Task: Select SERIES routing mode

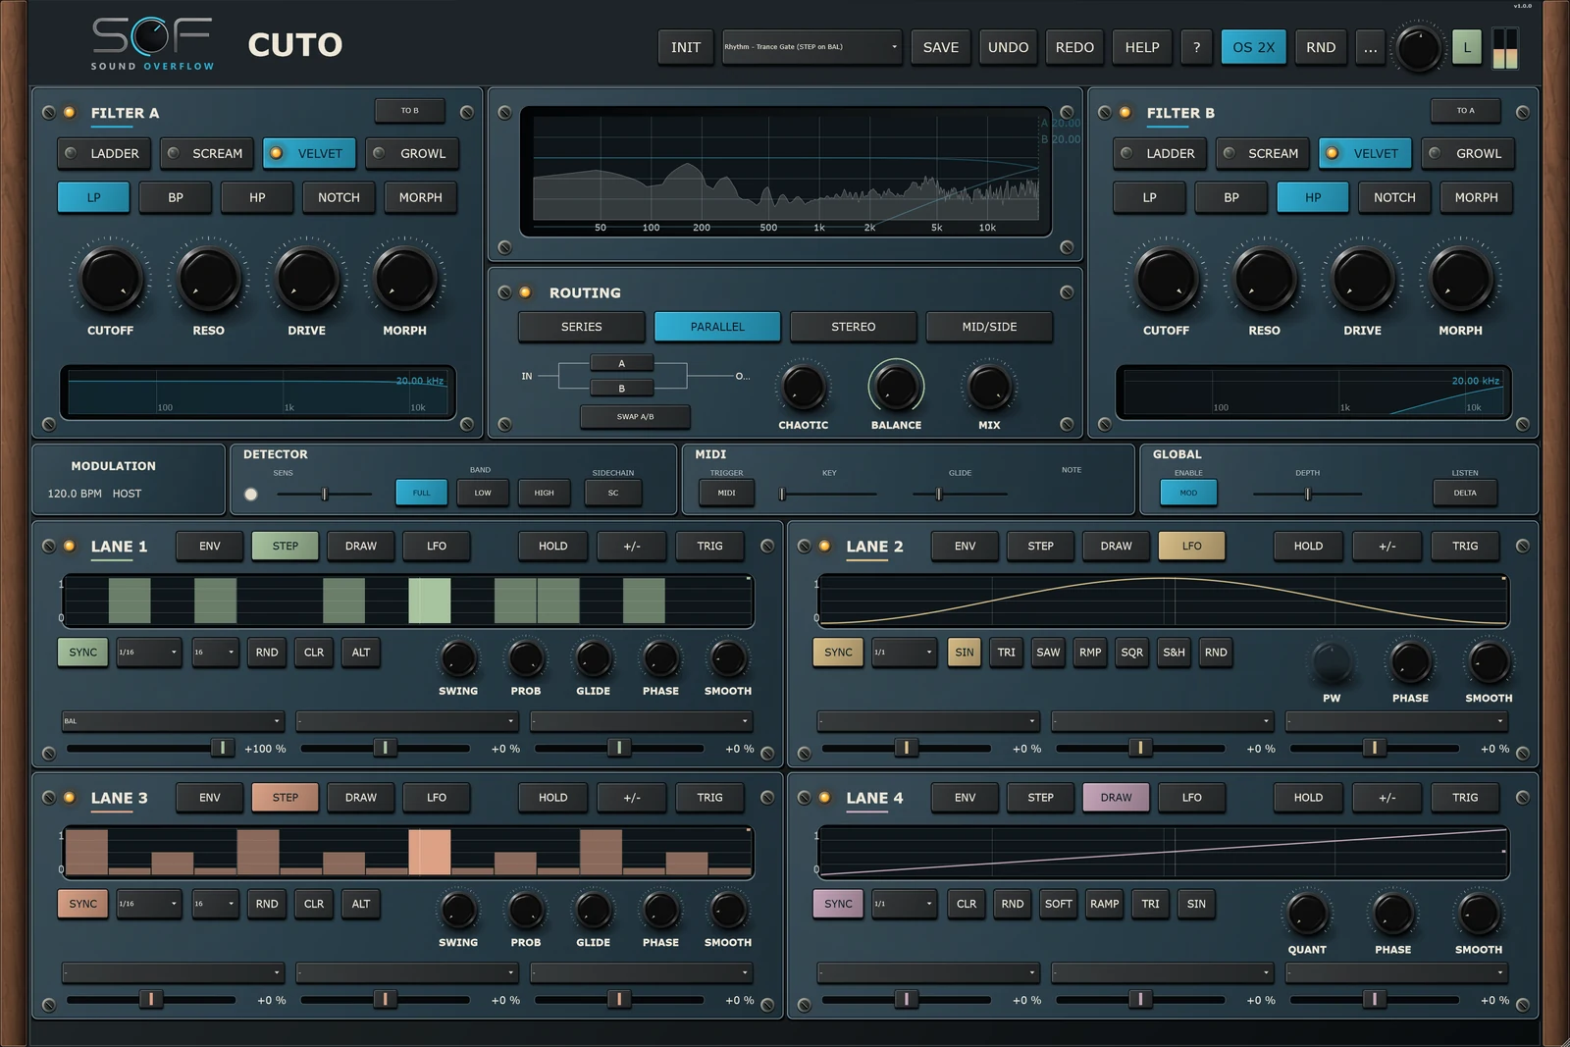Action: (x=582, y=327)
